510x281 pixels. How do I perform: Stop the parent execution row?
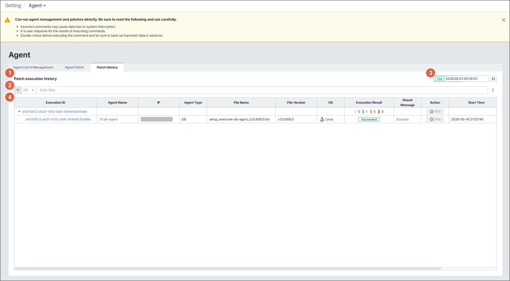pyautogui.click(x=435, y=112)
